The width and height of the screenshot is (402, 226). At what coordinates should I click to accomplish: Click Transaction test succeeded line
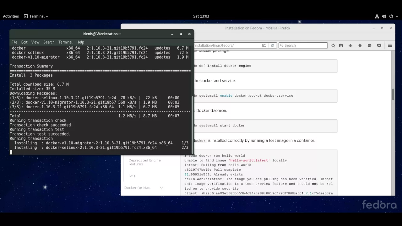tap(40, 134)
